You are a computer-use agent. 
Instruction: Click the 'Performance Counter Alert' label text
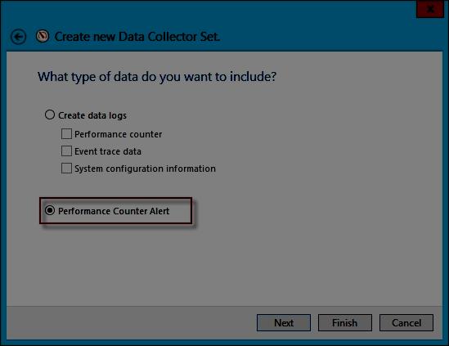(114, 211)
